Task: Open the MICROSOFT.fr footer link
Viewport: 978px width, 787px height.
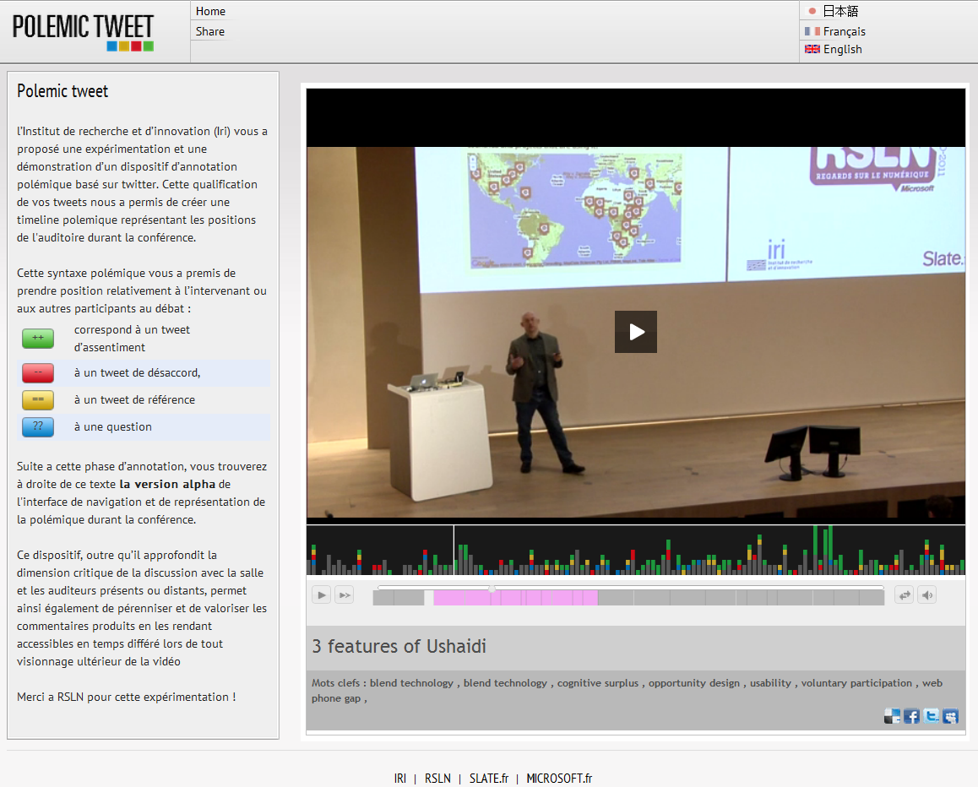Action: click(559, 779)
